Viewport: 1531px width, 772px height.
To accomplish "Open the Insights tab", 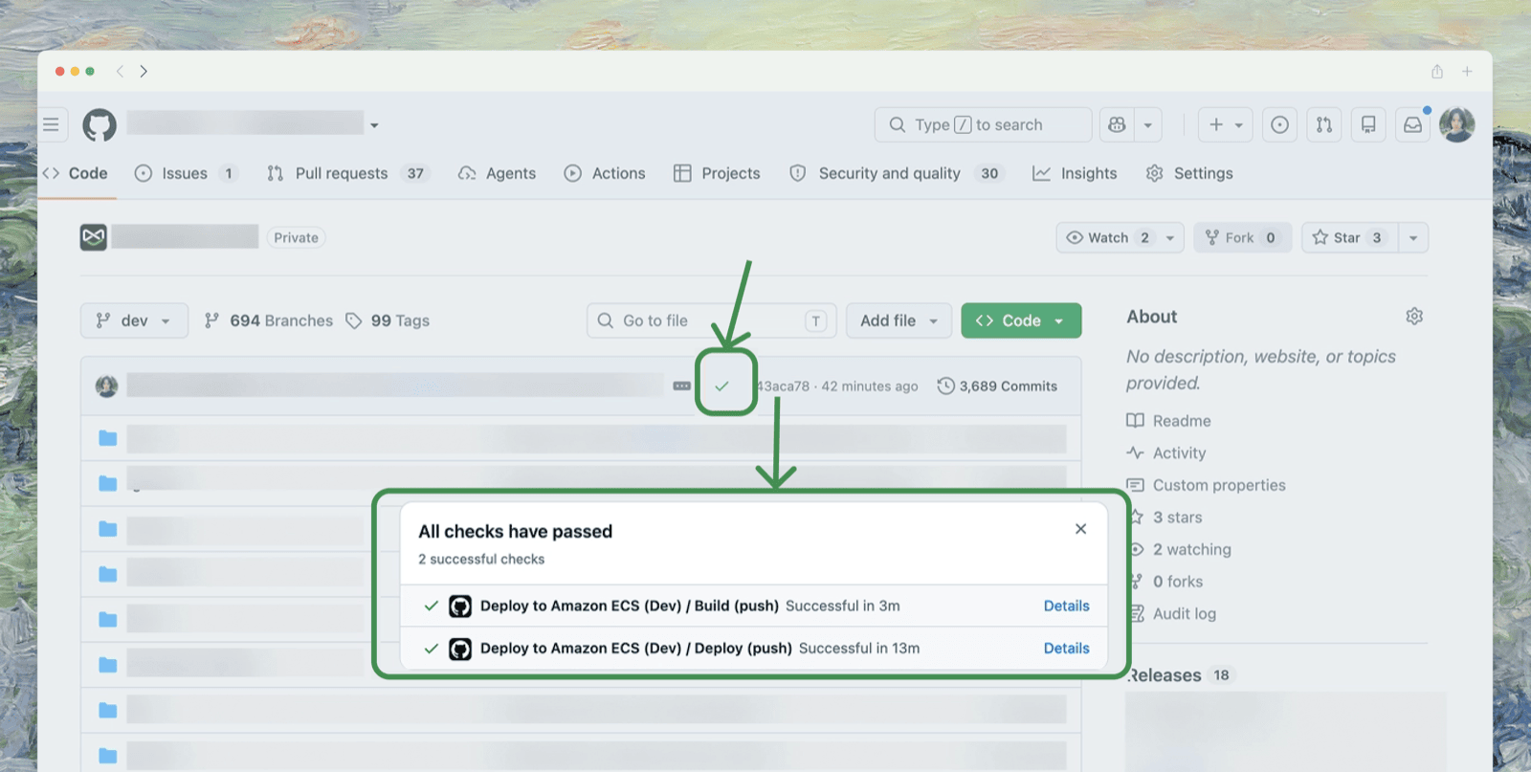I will (x=1075, y=173).
